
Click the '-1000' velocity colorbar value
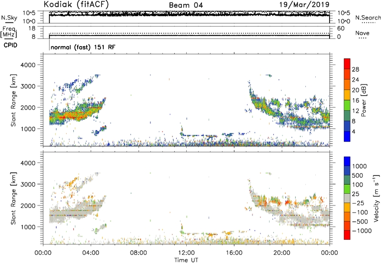361,231
